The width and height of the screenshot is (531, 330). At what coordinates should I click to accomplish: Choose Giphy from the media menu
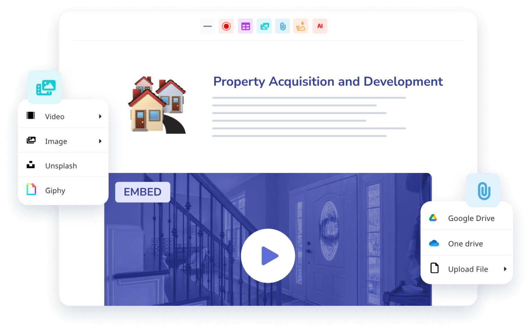[55, 191]
